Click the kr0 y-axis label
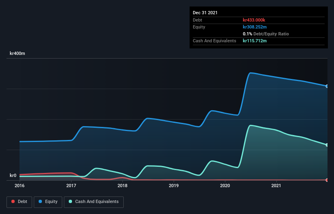Viewport: 334px width, 214px height. coord(13,175)
